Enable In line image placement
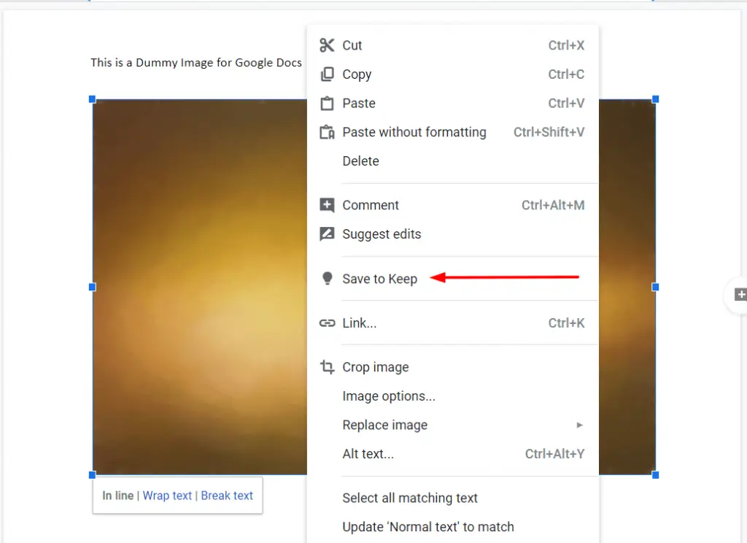747x543 pixels. pyautogui.click(x=117, y=496)
